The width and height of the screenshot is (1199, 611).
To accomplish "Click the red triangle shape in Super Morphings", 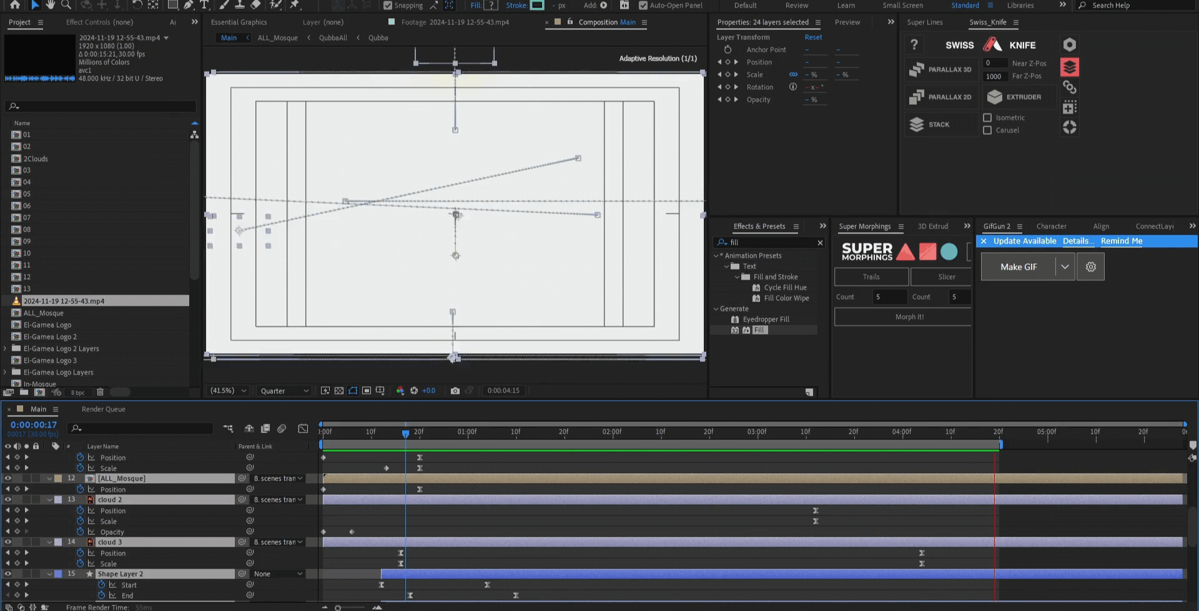I will (905, 252).
